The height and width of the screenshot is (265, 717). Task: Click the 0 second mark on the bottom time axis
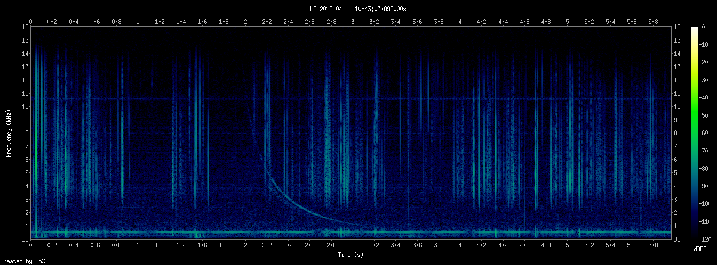[31, 245]
